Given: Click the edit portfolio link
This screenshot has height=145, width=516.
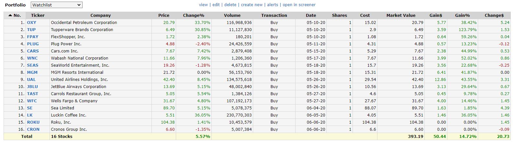Looking at the screenshot, I should [x=216, y=5].
